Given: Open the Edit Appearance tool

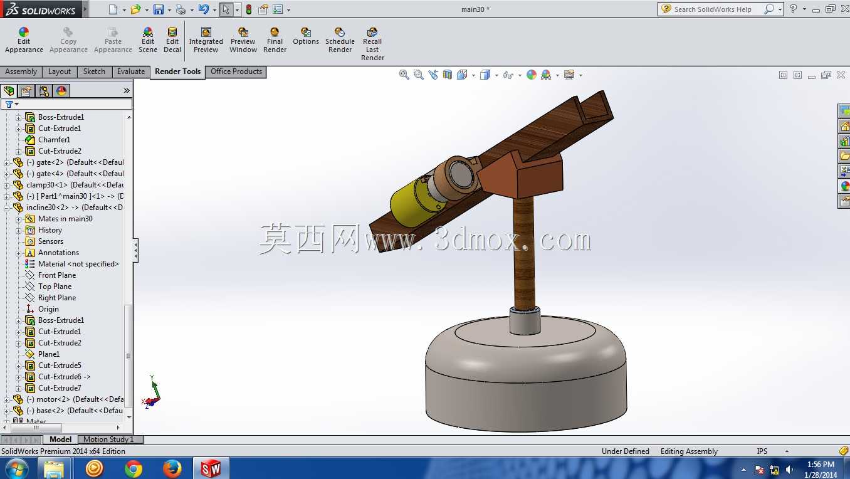Looking at the screenshot, I should 24,40.
